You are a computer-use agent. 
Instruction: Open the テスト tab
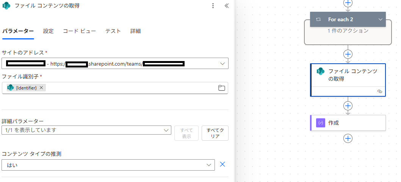pos(113,31)
